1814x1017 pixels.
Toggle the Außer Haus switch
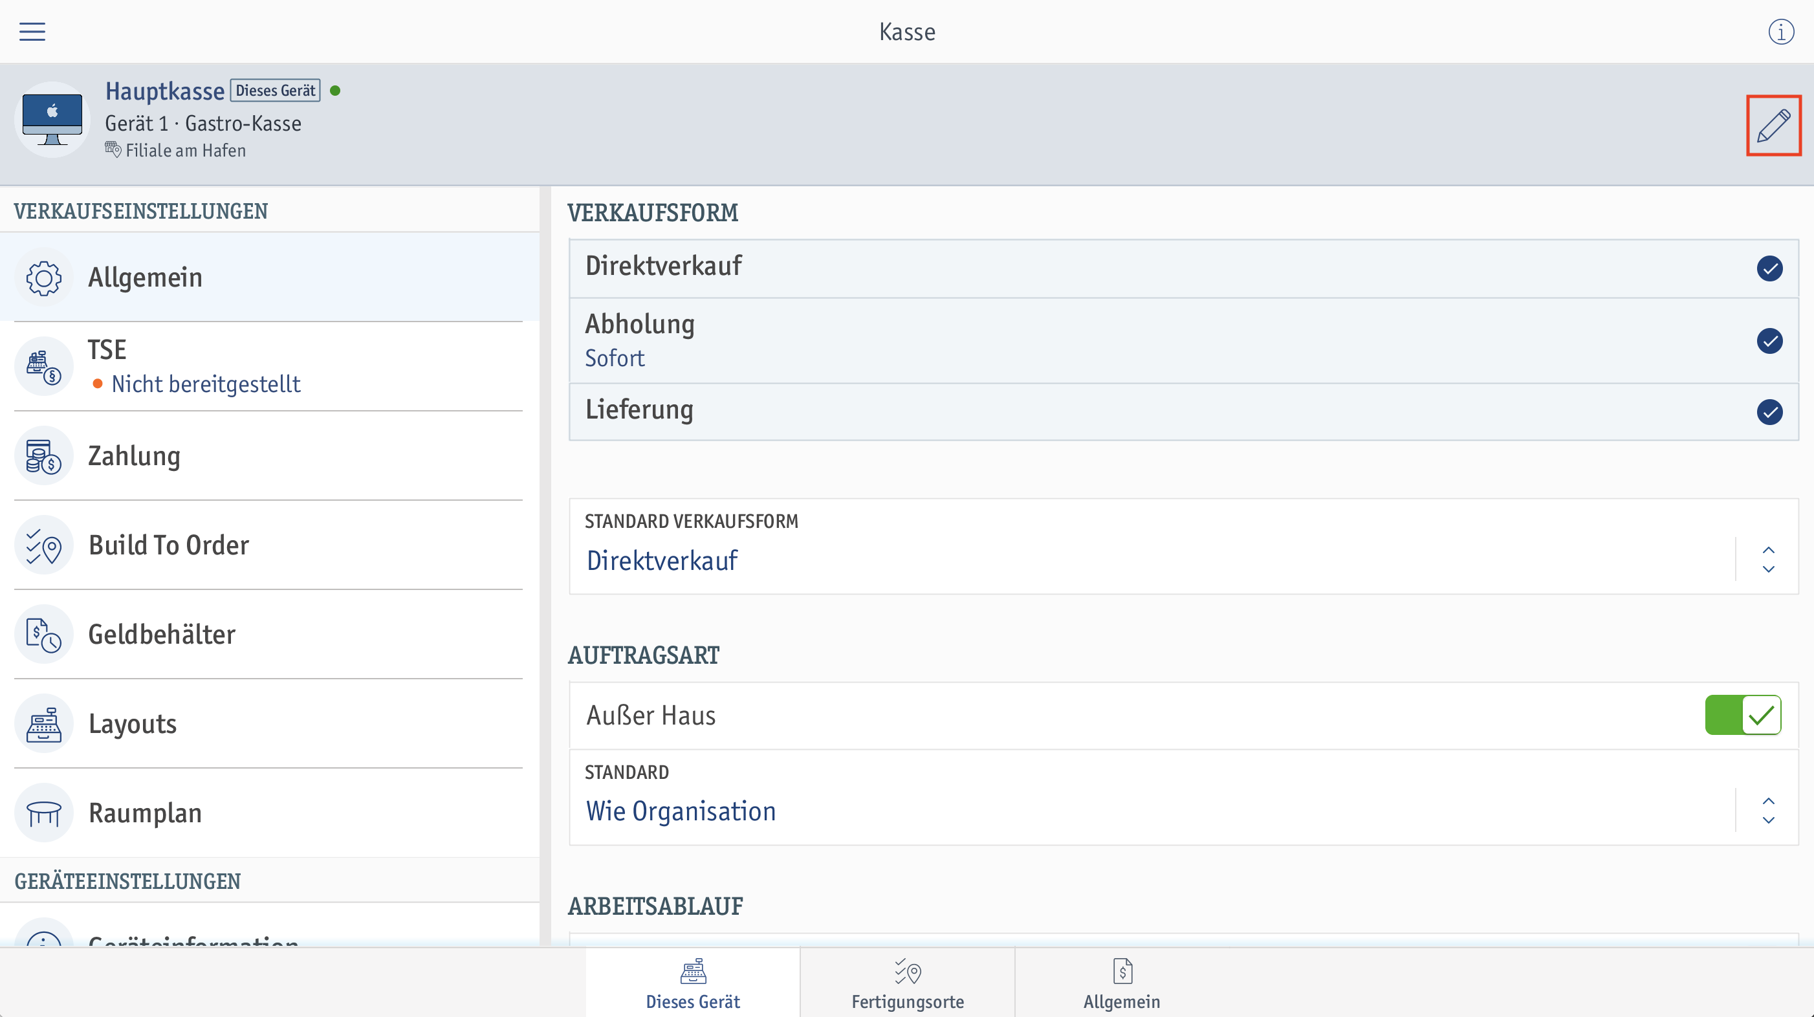(1743, 716)
